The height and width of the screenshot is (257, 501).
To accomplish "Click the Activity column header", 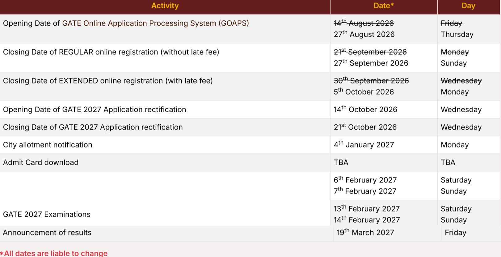I will pos(165,6).
